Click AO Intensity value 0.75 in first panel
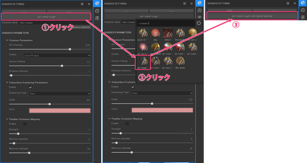This screenshot has width=307, height=163. click(88, 45)
